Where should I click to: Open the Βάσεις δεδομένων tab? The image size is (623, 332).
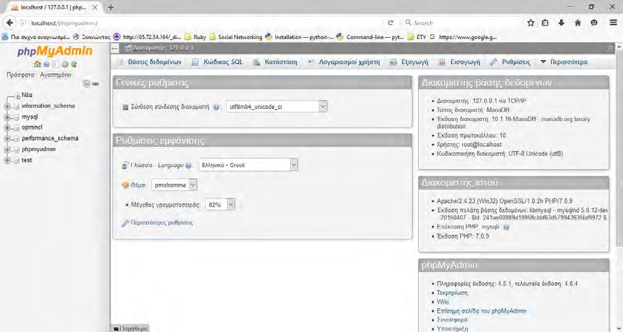pyautogui.click(x=150, y=62)
